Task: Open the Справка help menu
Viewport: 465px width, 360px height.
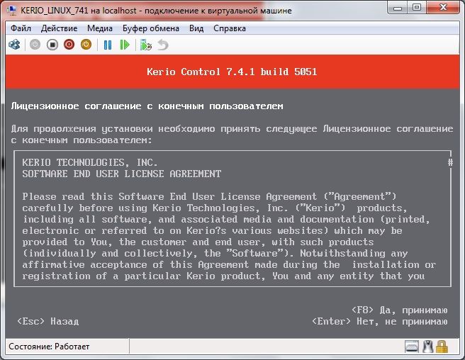Action: [x=230, y=28]
